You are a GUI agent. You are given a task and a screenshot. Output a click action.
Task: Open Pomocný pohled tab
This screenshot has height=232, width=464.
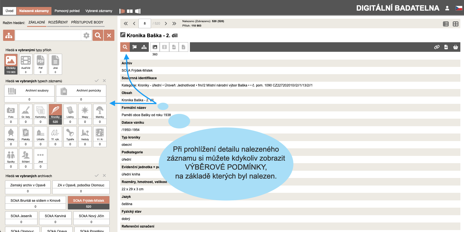(67, 11)
